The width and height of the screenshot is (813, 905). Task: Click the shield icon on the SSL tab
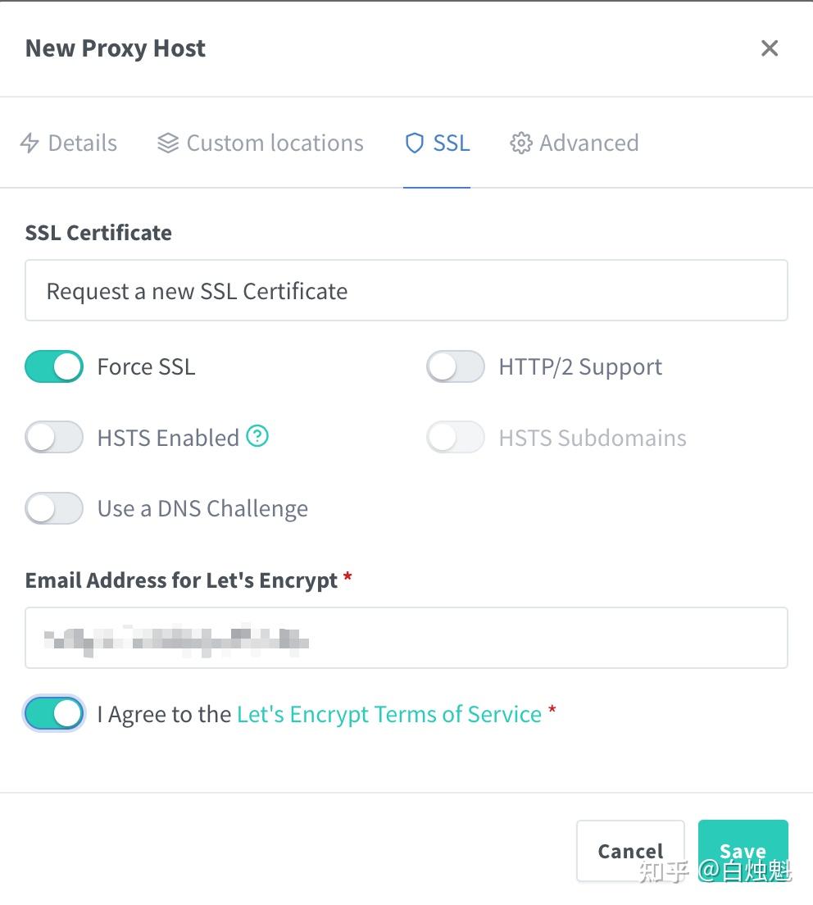[x=414, y=143]
